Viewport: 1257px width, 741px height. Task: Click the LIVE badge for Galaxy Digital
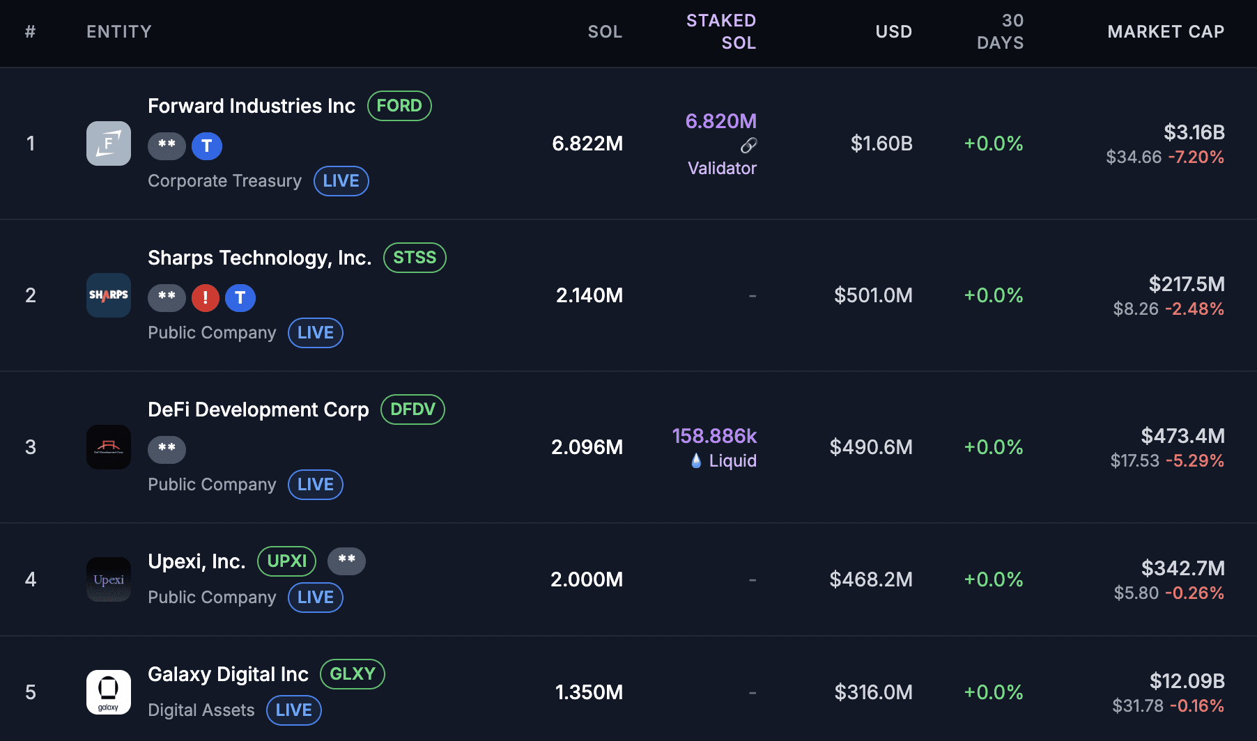tap(294, 710)
